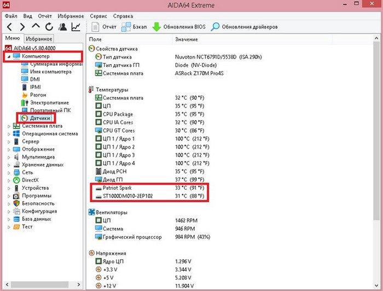Screen dimensions: 383x291
Task: Go up one level with Up arrow
Action: pyautogui.click(x=36, y=27)
